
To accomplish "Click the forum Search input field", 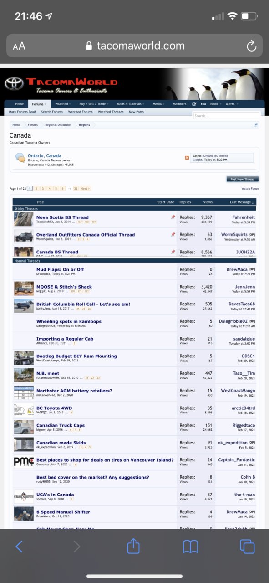I will click(x=227, y=116).
